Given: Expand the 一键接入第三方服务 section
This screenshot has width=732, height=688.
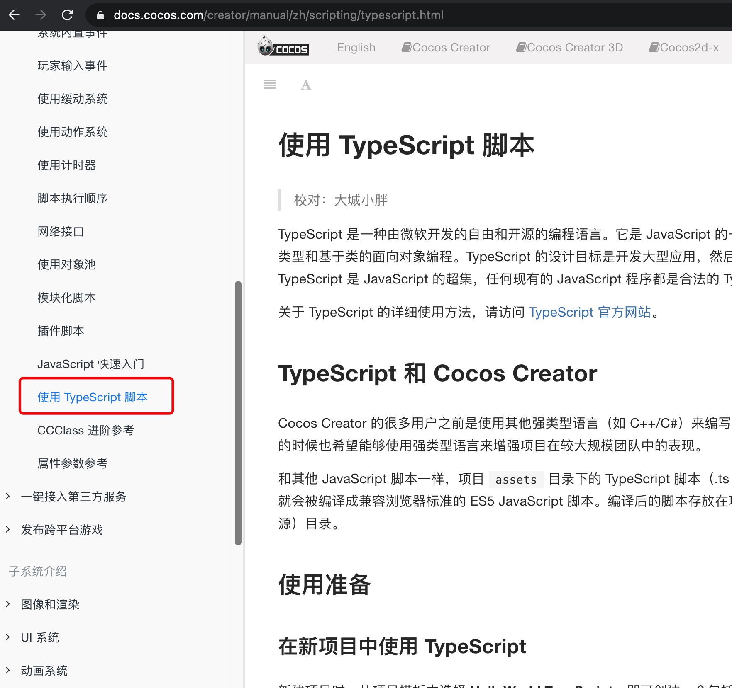Looking at the screenshot, I should click(8, 496).
